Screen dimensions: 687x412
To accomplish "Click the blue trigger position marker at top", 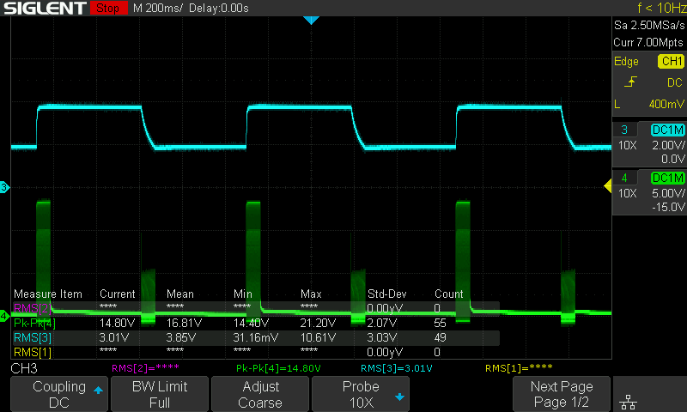I will coord(311,20).
